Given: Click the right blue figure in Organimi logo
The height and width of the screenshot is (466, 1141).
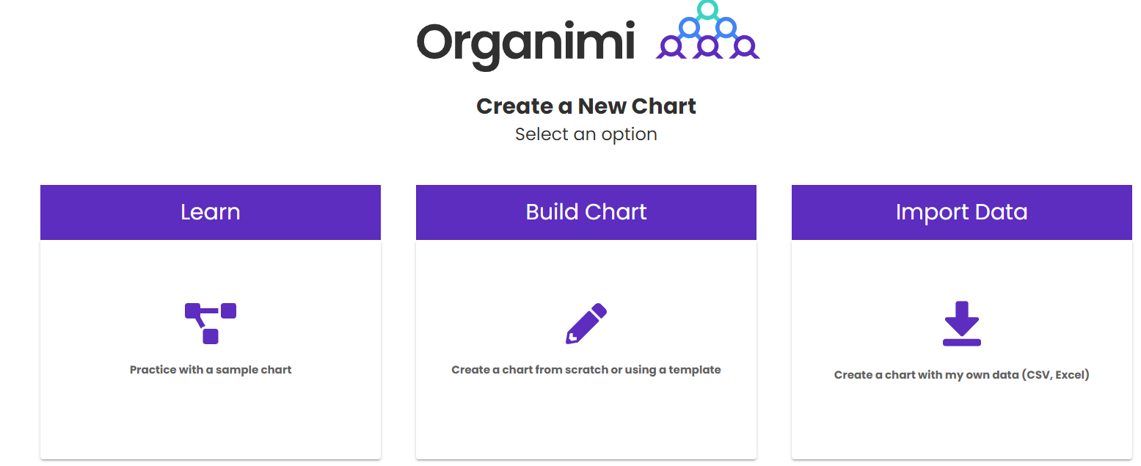Looking at the screenshot, I should (726, 28).
